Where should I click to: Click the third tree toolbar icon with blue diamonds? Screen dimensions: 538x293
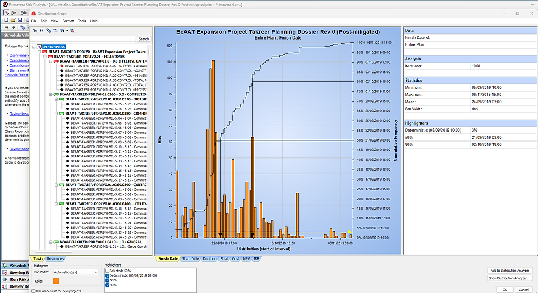(x=49, y=31)
